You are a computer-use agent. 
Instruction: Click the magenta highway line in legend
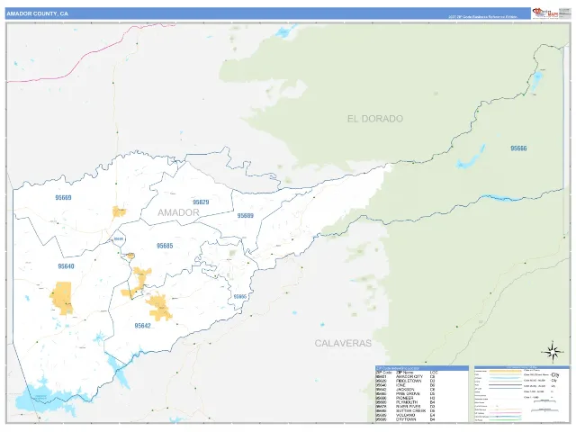point(505,413)
